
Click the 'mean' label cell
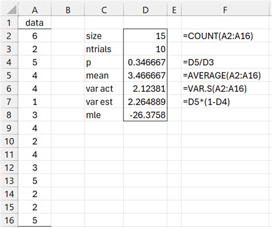tap(104, 75)
